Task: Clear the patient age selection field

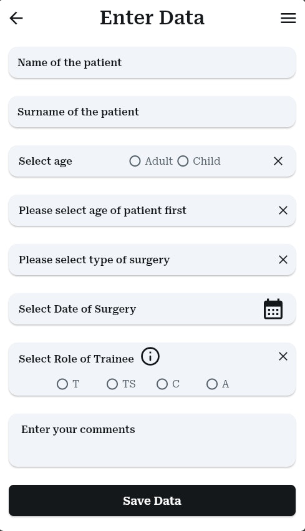Action: [283, 210]
